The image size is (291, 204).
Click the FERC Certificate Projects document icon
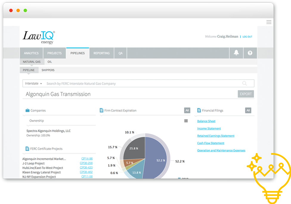27,149
